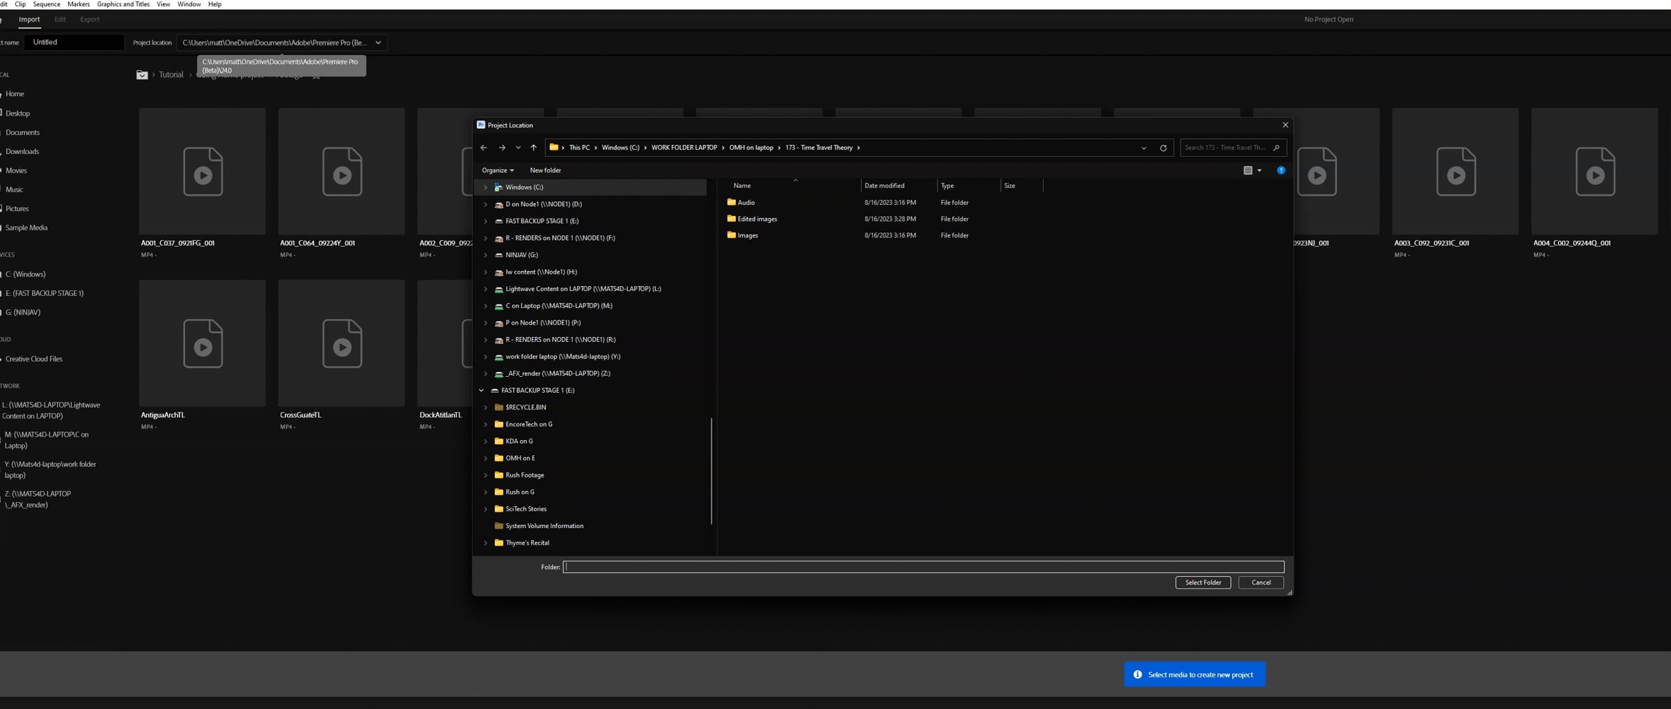Expand Windows (C:) in the tree
Screen dimensions: 1671x709
coord(485,187)
